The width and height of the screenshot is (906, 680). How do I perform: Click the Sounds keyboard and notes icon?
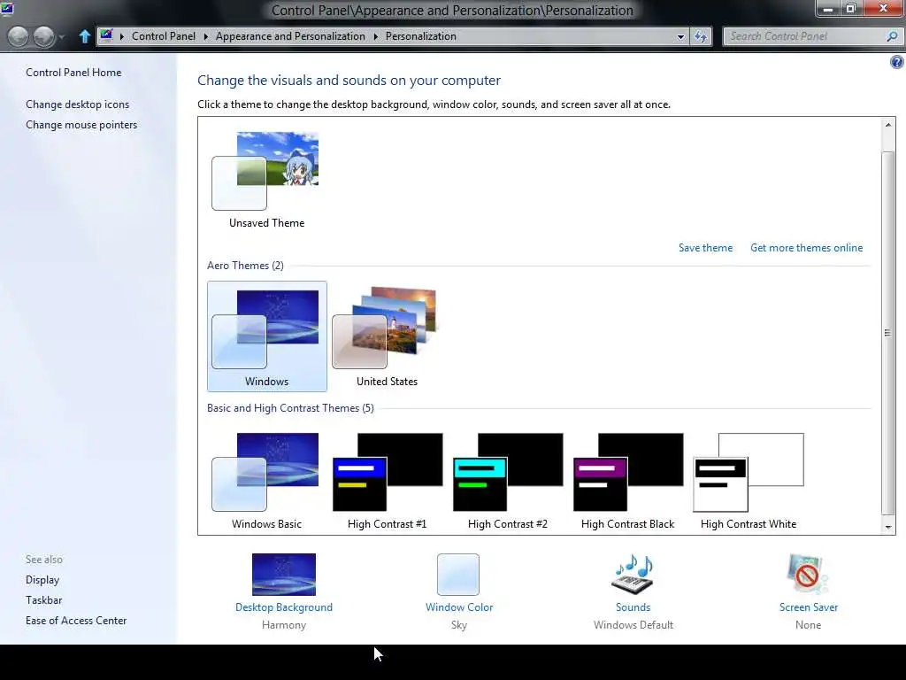pyautogui.click(x=633, y=574)
